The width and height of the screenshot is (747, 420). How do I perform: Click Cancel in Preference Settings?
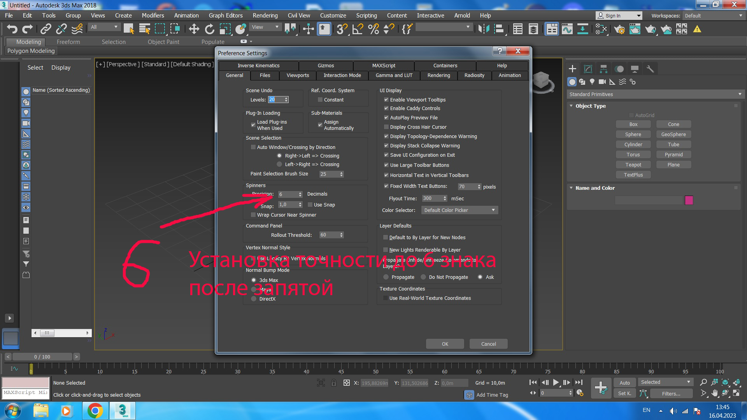click(488, 344)
